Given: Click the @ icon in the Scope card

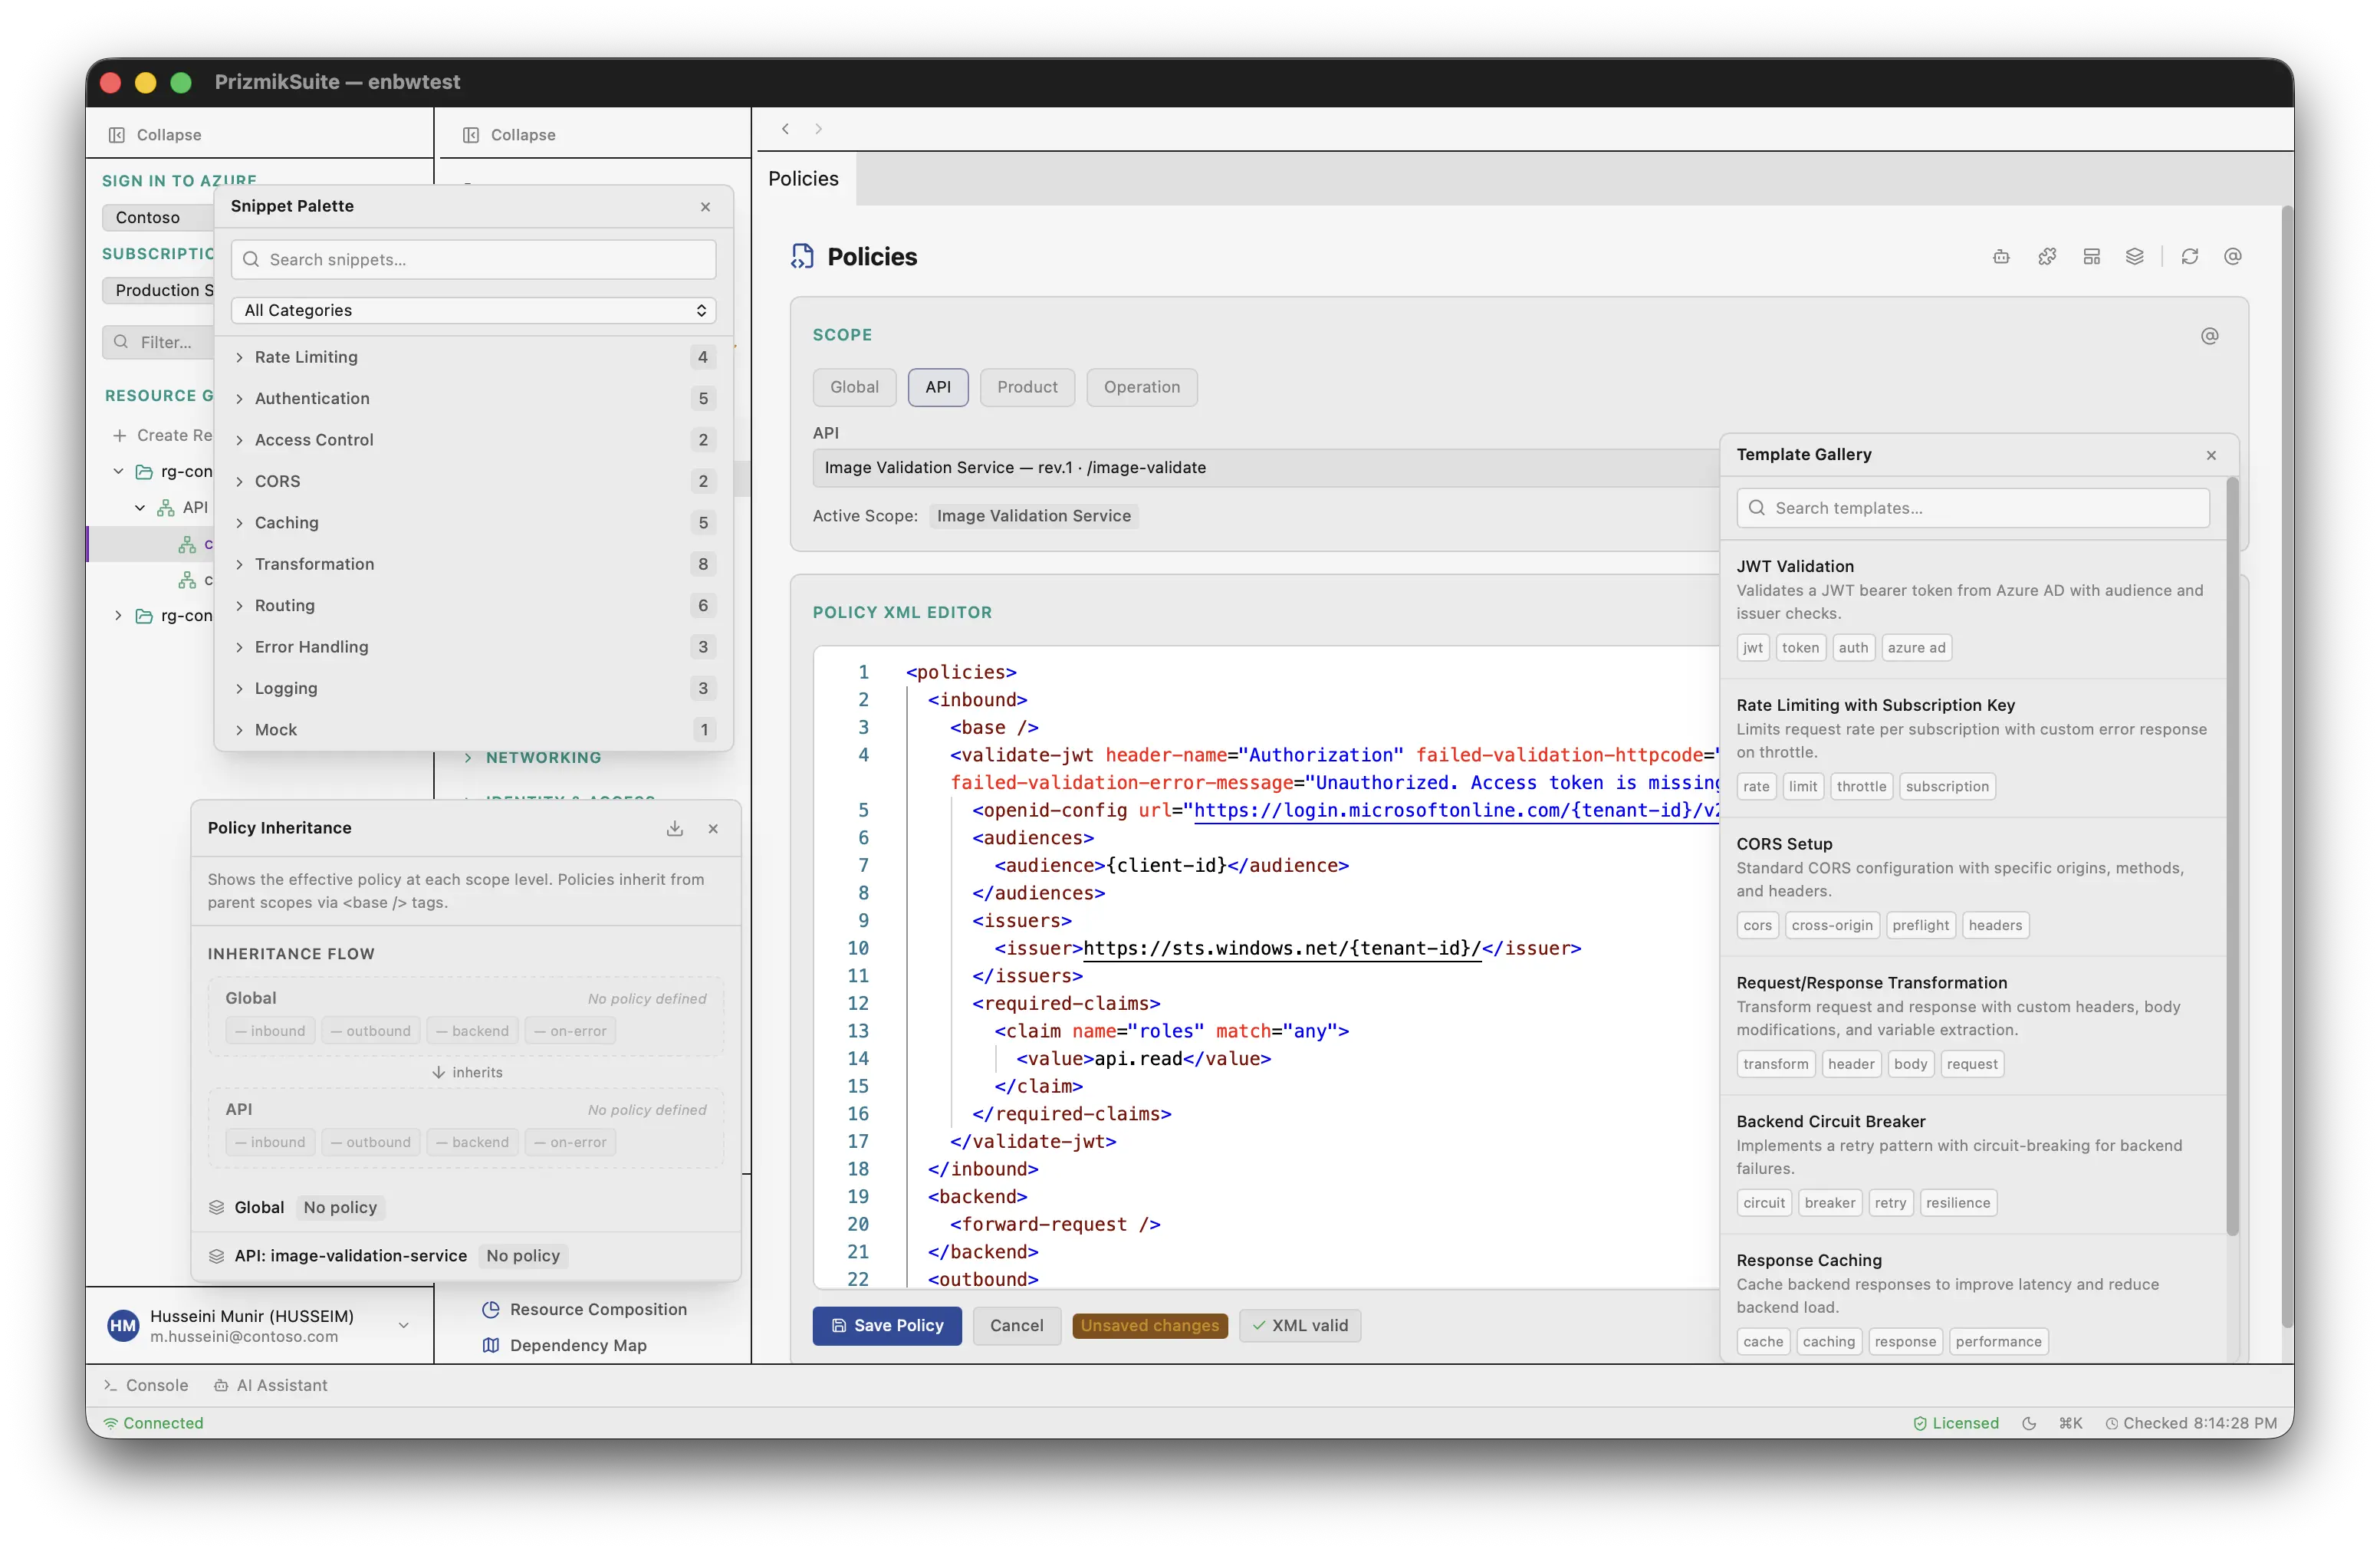Looking at the screenshot, I should tap(2210, 336).
